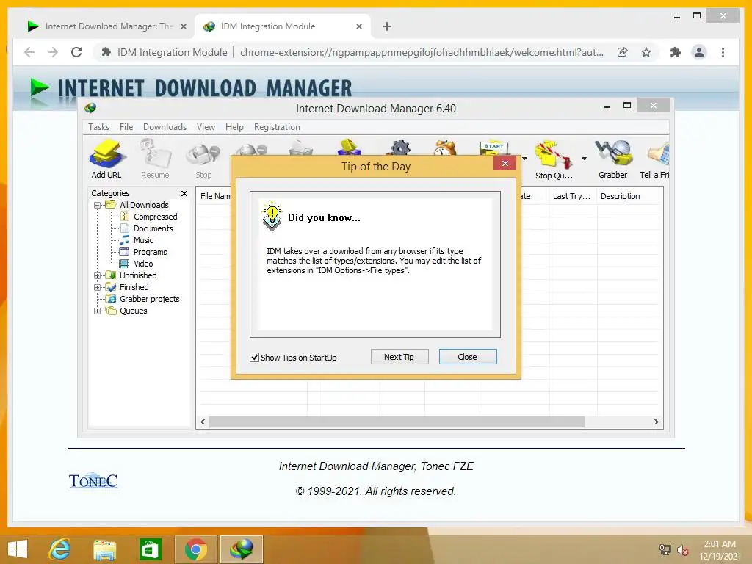Click the muted volume tray icon
Image resolution: width=752 pixels, height=564 pixels.
[x=682, y=550]
